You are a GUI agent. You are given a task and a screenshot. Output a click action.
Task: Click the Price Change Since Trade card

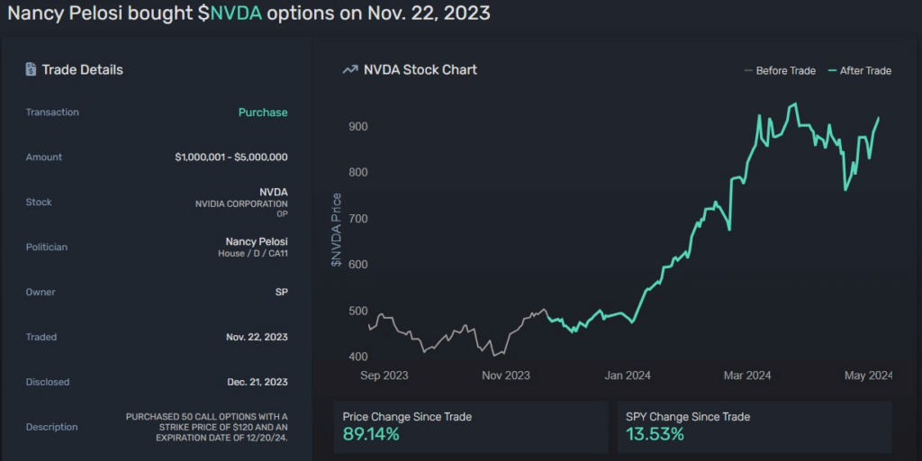point(470,428)
